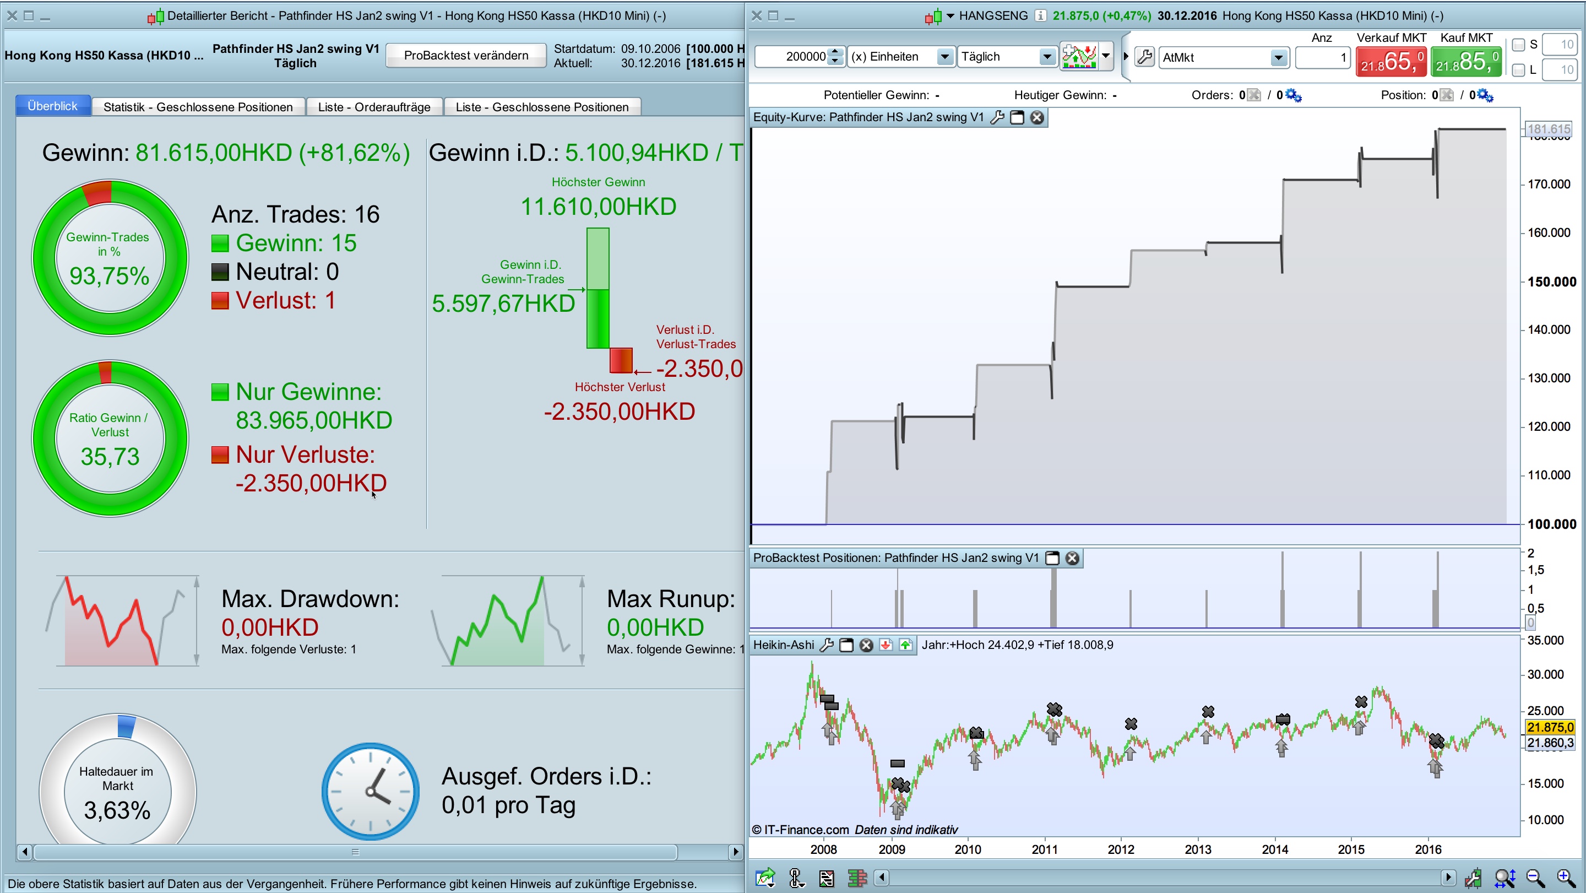Click the auto-fit zoom magnifier icon
This screenshot has height=893, width=1586.
pos(1504,878)
